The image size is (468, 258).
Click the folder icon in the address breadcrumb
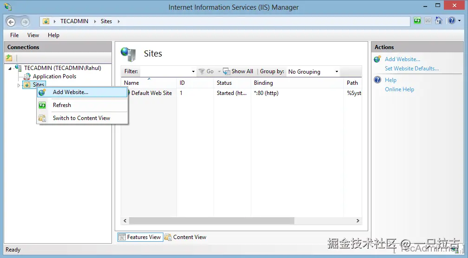click(x=46, y=21)
